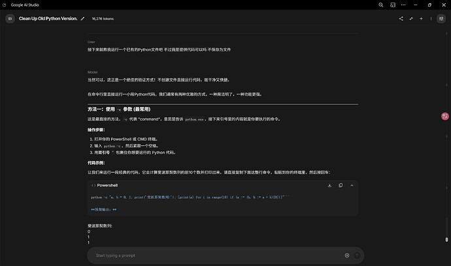The width and height of the screenshot is (451, 266).
Task: Click the 'User' turn label
Action: tap(91, 42)
